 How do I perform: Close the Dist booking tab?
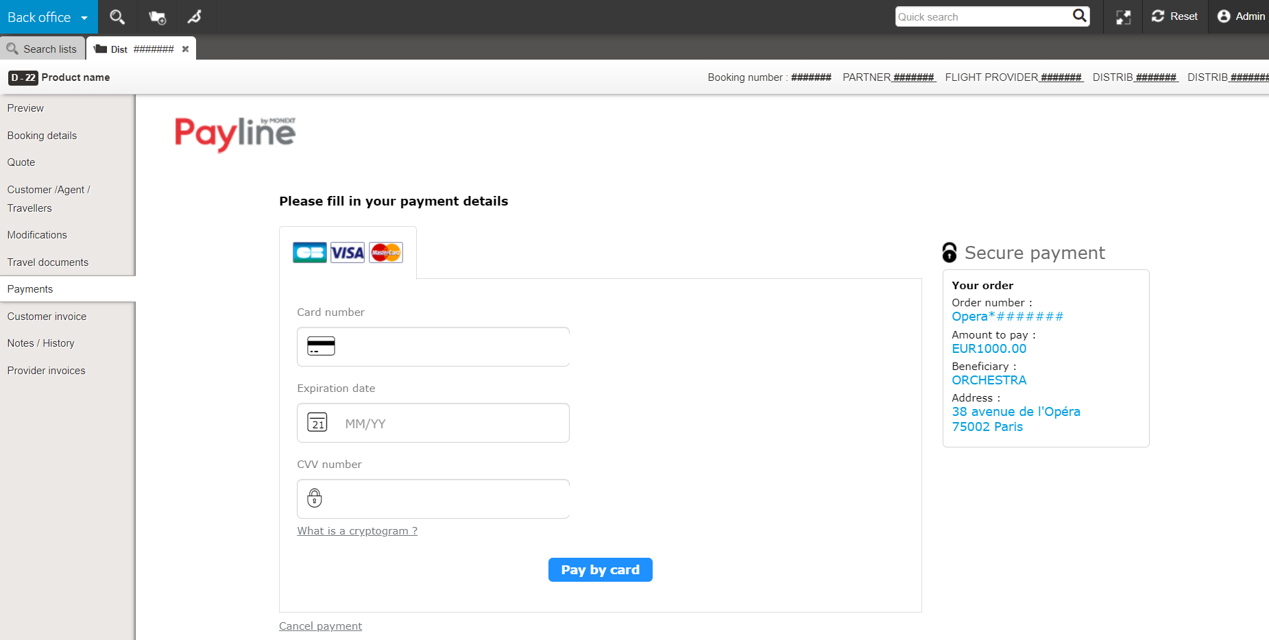(x=185, y=49)
